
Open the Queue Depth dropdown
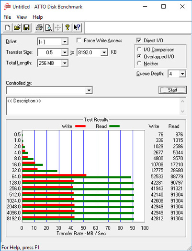tap(182, 74)
